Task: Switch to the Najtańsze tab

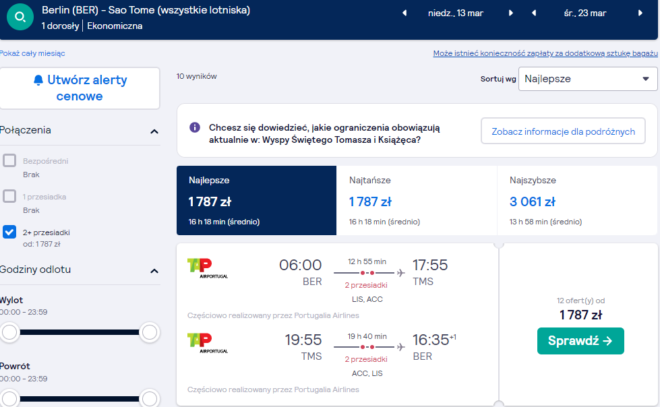Action: (x=417, y=200)
